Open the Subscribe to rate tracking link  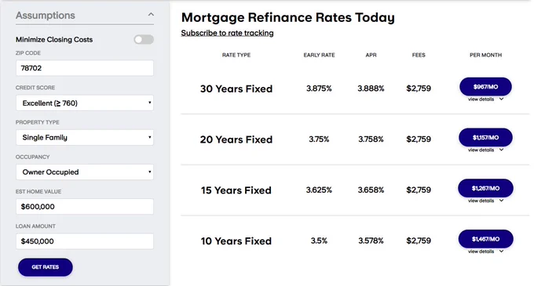tap(227, 33)
